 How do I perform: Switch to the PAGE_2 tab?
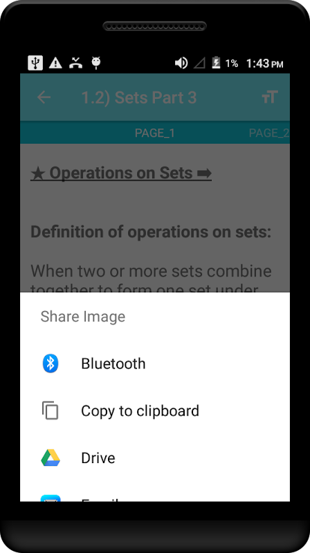click(x=269, y=133)
